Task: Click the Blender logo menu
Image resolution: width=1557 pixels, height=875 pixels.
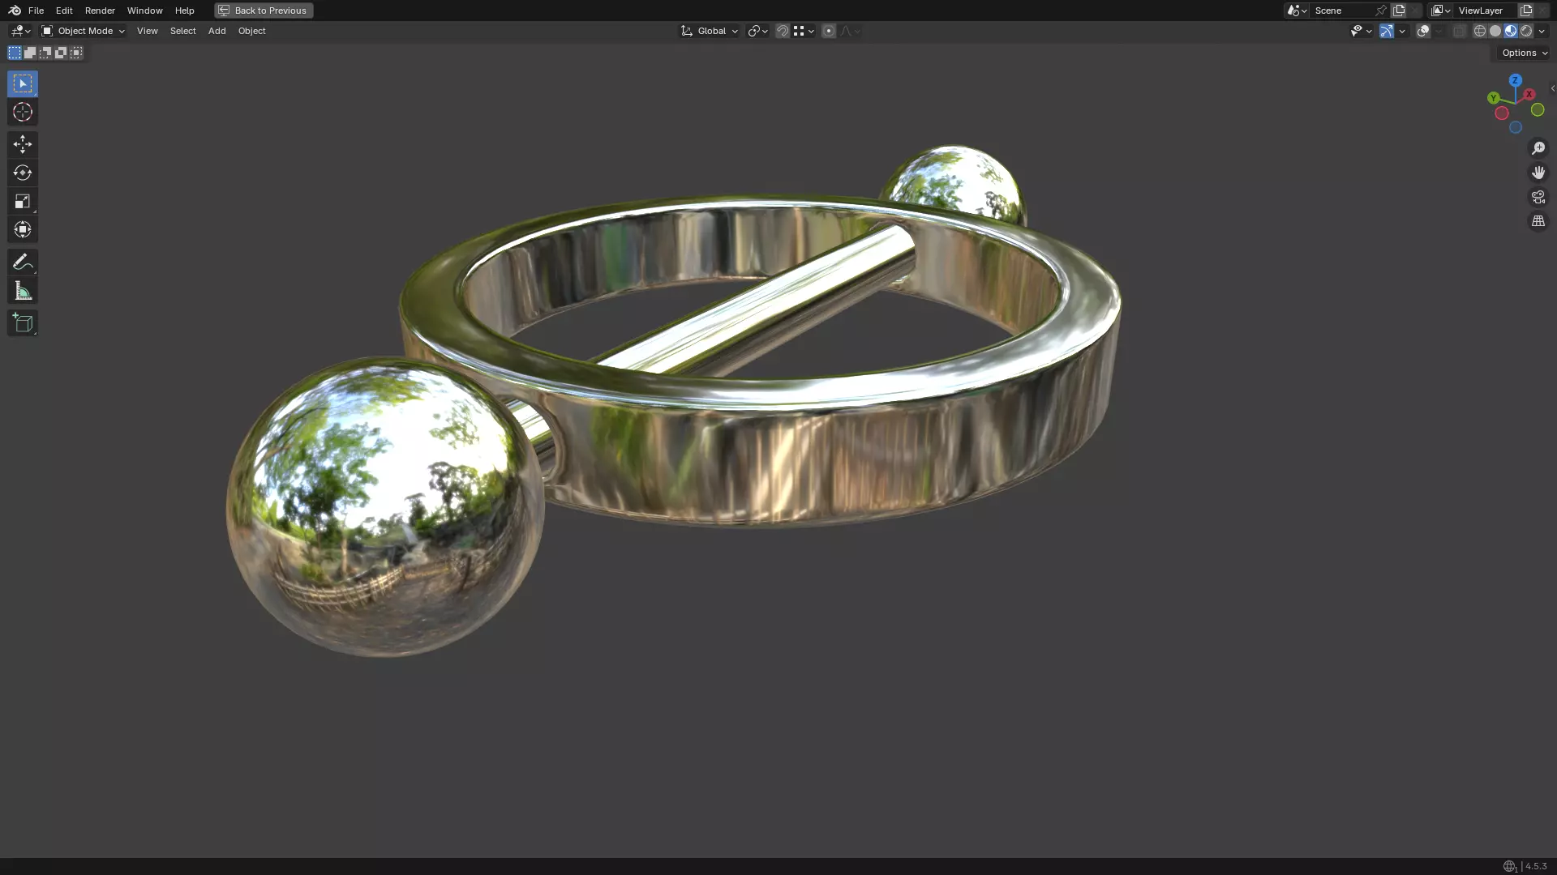Action: (15, 11)
